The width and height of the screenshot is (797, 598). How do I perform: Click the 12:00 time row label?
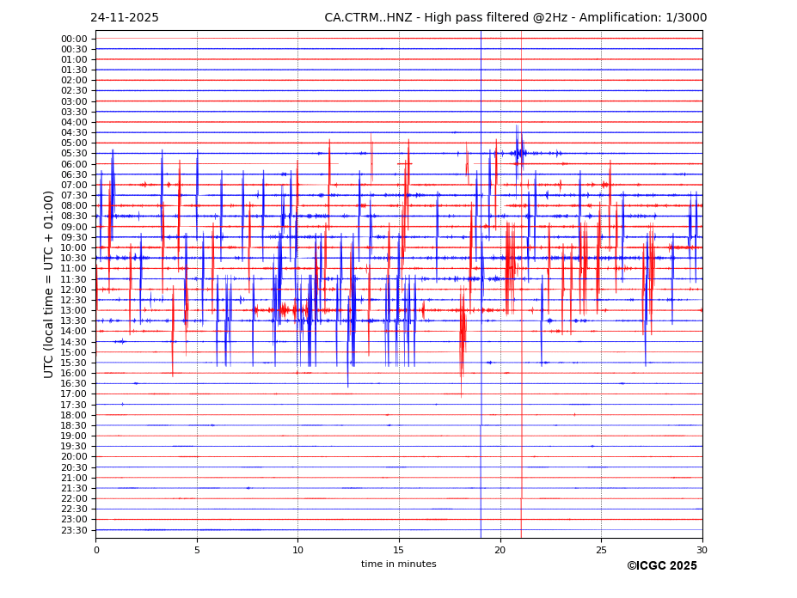[x=74, y=290]
